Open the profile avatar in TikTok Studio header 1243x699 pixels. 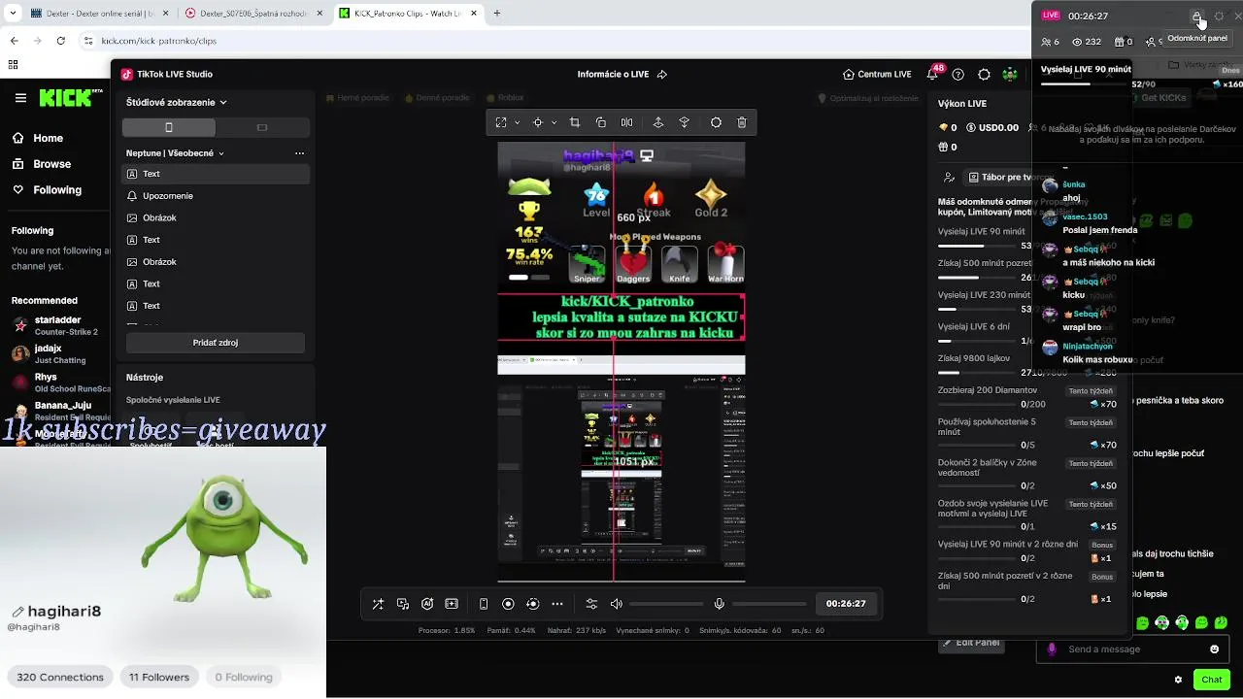click(1010, 75)
